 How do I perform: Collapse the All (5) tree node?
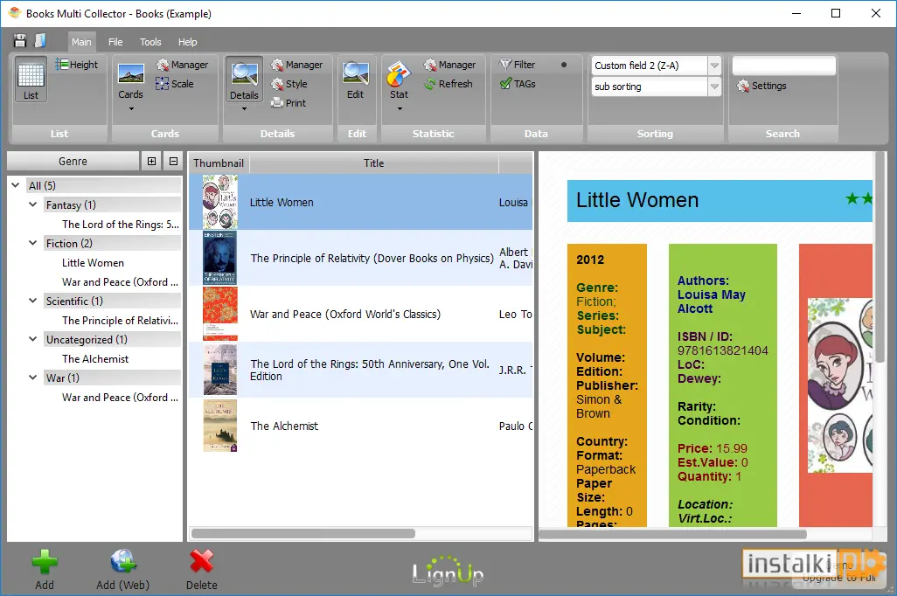[x=16, y=185]
